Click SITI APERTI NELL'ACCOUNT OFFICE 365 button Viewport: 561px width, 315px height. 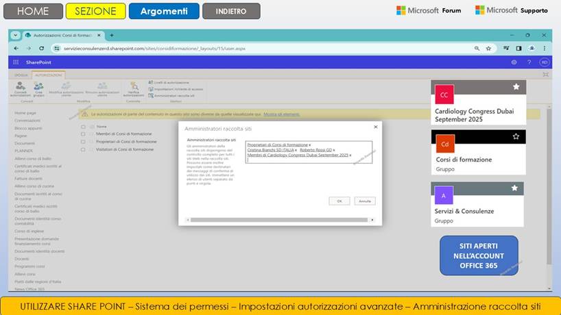479,255
